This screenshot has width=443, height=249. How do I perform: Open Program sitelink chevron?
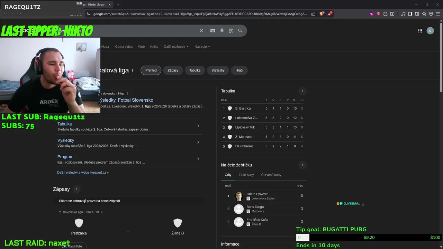point(198,159)
